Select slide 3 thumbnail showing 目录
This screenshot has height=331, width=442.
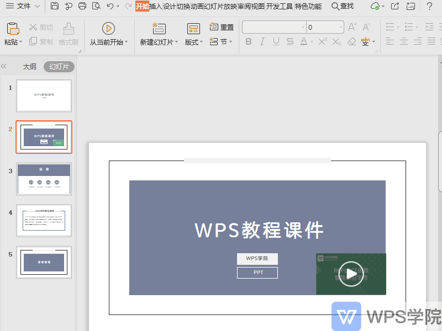[x=44, y=178]
